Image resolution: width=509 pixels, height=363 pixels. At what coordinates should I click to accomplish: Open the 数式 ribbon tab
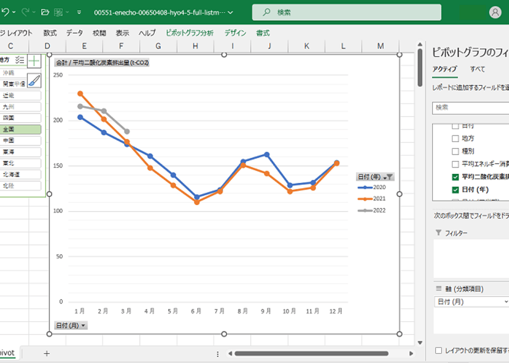tap(50, 33)
